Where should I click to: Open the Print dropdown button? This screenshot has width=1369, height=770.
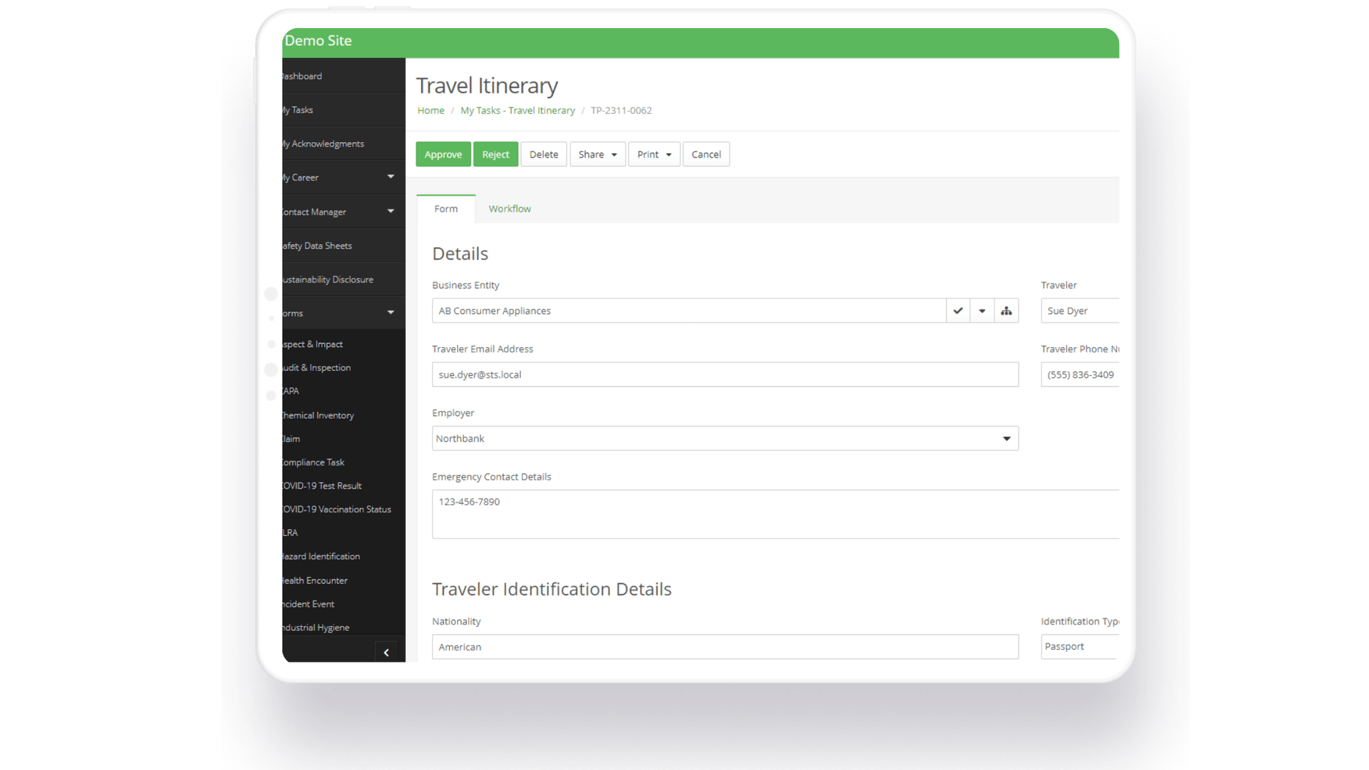click(654, 154)
